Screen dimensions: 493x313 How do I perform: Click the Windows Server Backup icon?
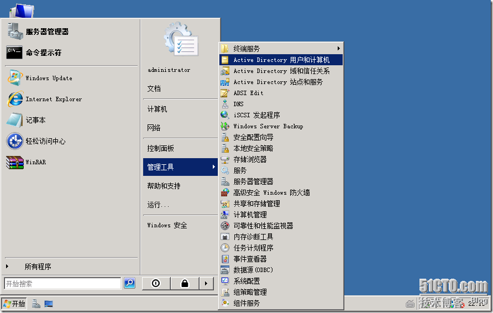tap(225, 126)
